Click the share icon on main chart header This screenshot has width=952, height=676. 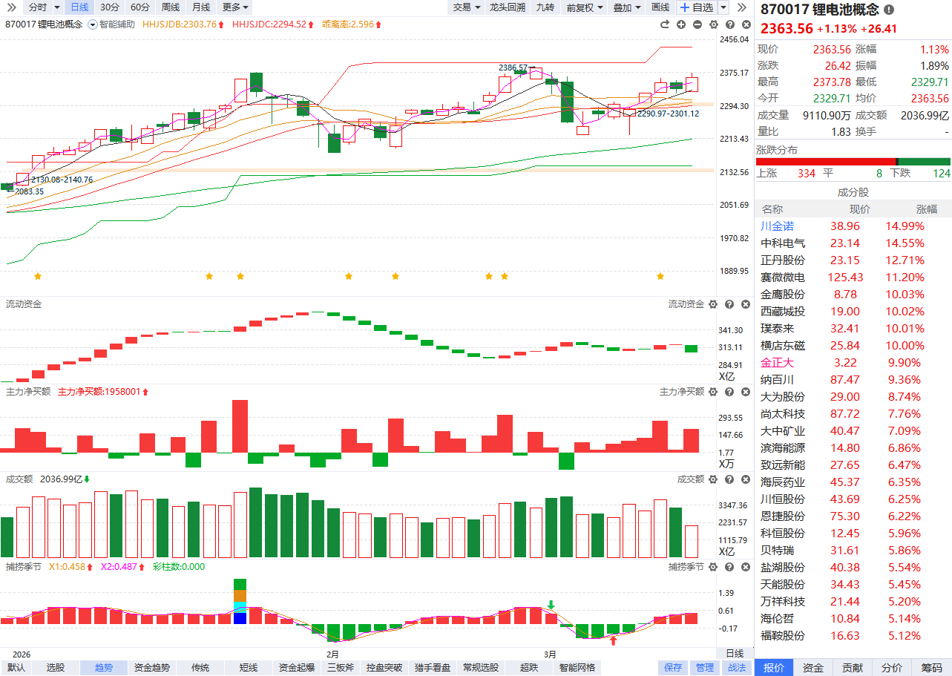[x=665, y=24]
